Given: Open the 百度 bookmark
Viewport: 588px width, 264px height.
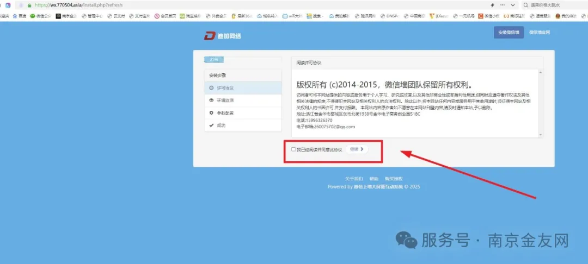Looking at the screenshot, I should pos(20,16).
